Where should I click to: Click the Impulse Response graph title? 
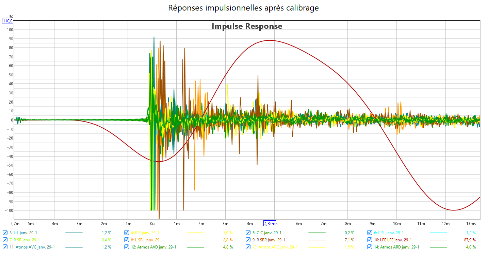[247, 26]
